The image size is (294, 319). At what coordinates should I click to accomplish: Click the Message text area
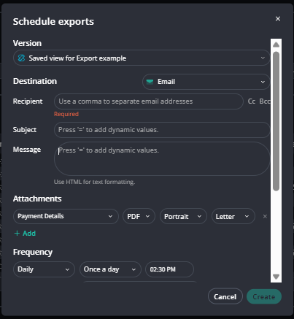(162, 158)
